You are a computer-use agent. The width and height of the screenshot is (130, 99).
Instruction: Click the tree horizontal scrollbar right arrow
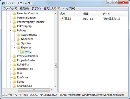click(x=52, y=90)
